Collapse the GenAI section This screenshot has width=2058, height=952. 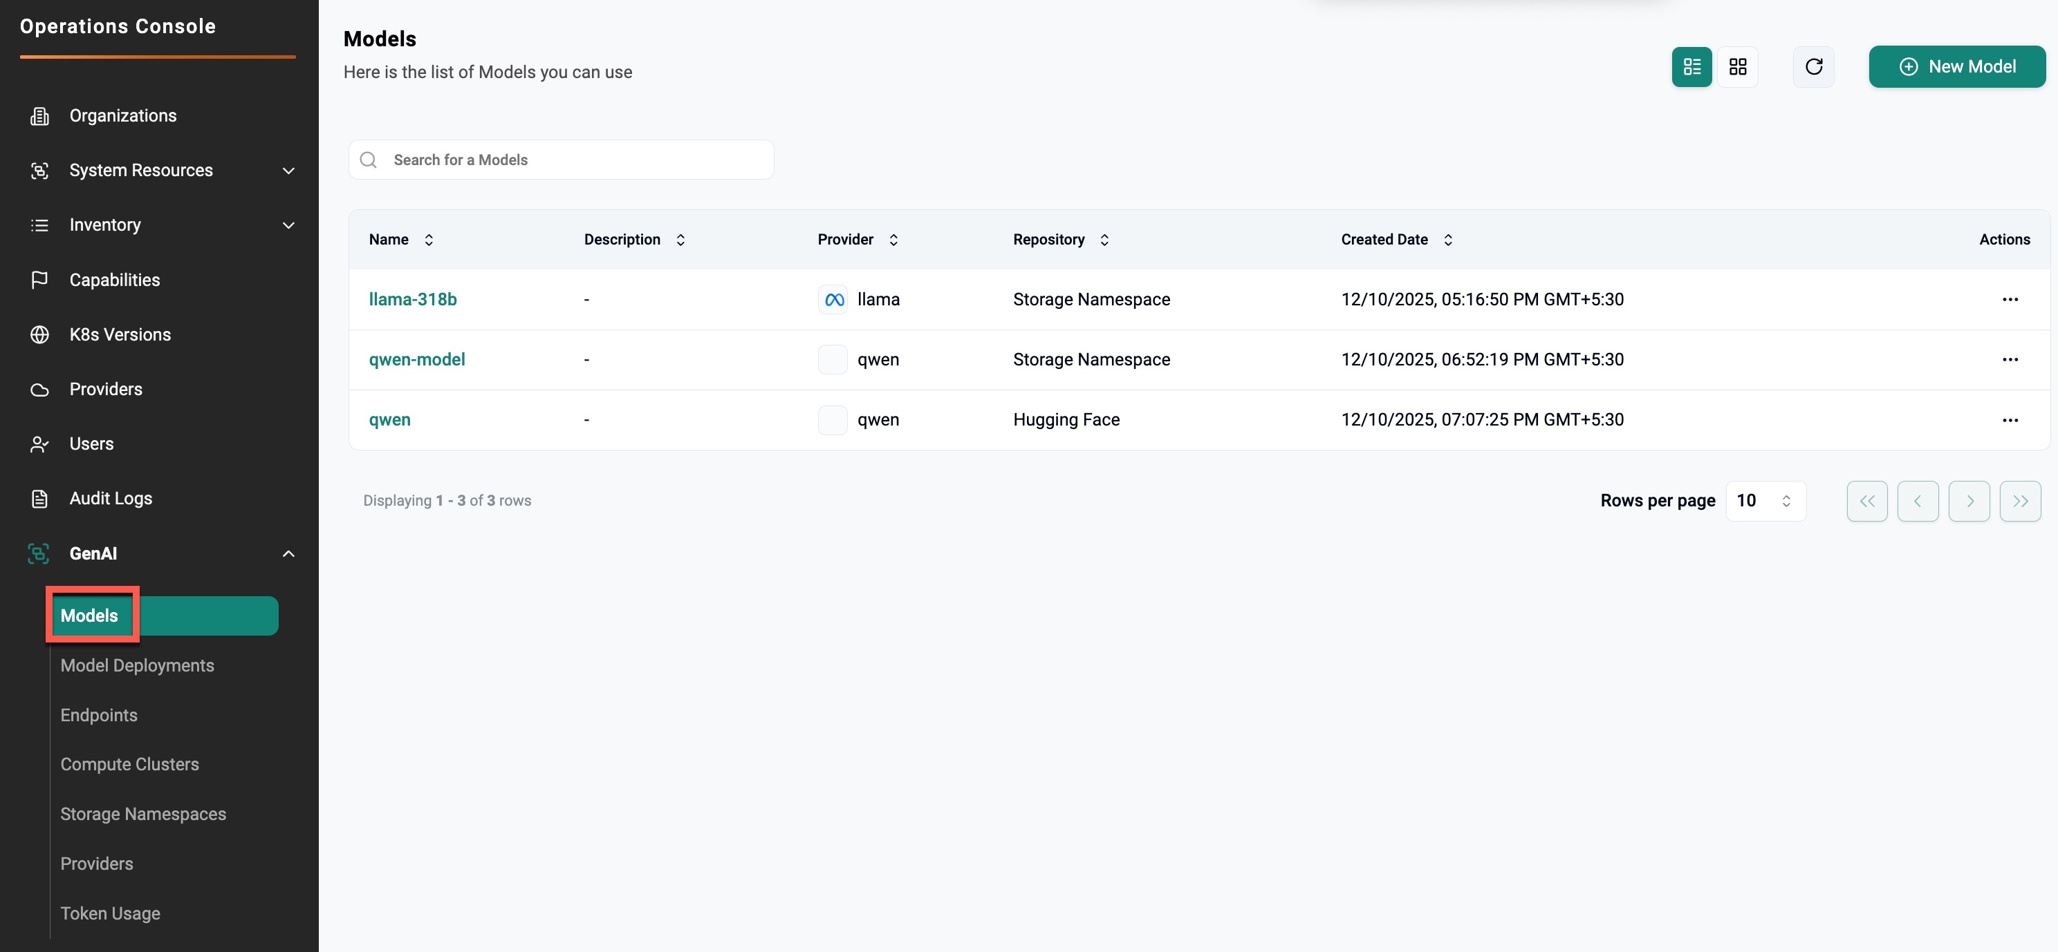[288, 554]
